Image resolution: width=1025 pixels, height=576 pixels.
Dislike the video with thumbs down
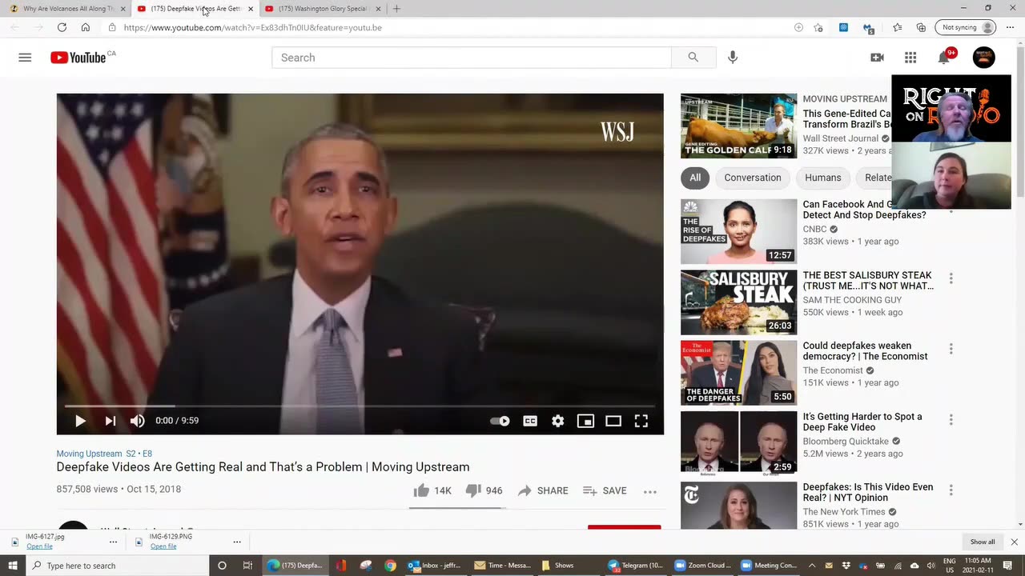(484, 490)
